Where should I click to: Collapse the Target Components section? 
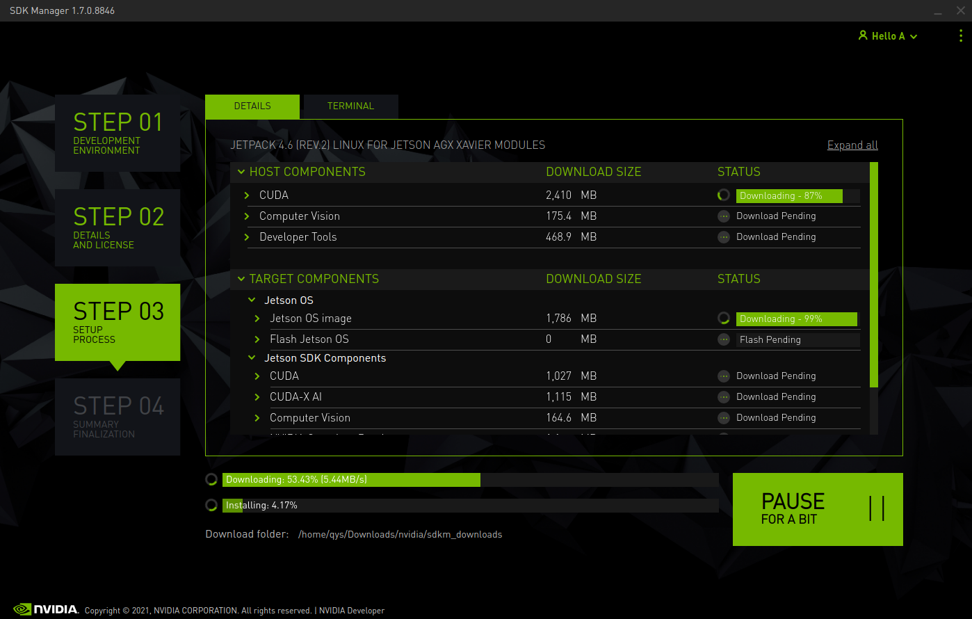tap(241, 279)
